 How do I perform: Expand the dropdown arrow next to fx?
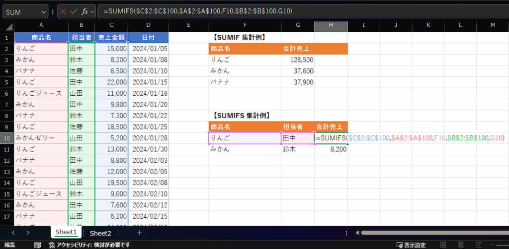92,11
